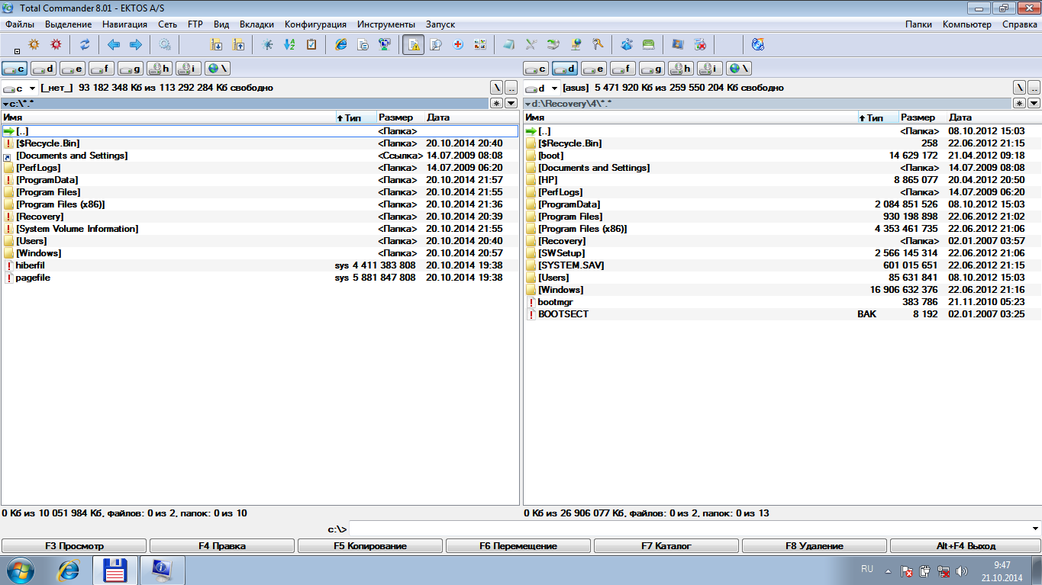Toggle the pressed document-with-warning toolbar button
This screenshot has width=1042, height=585.
click(413, 44)
